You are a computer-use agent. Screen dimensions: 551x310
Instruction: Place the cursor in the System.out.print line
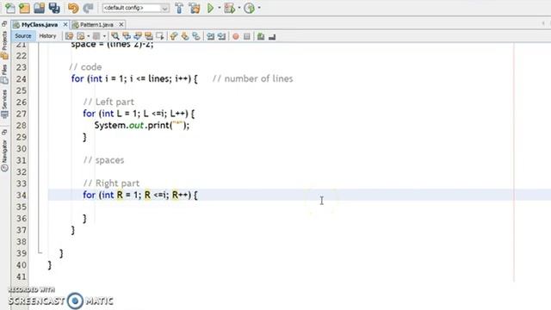click(x=141, y=126)
